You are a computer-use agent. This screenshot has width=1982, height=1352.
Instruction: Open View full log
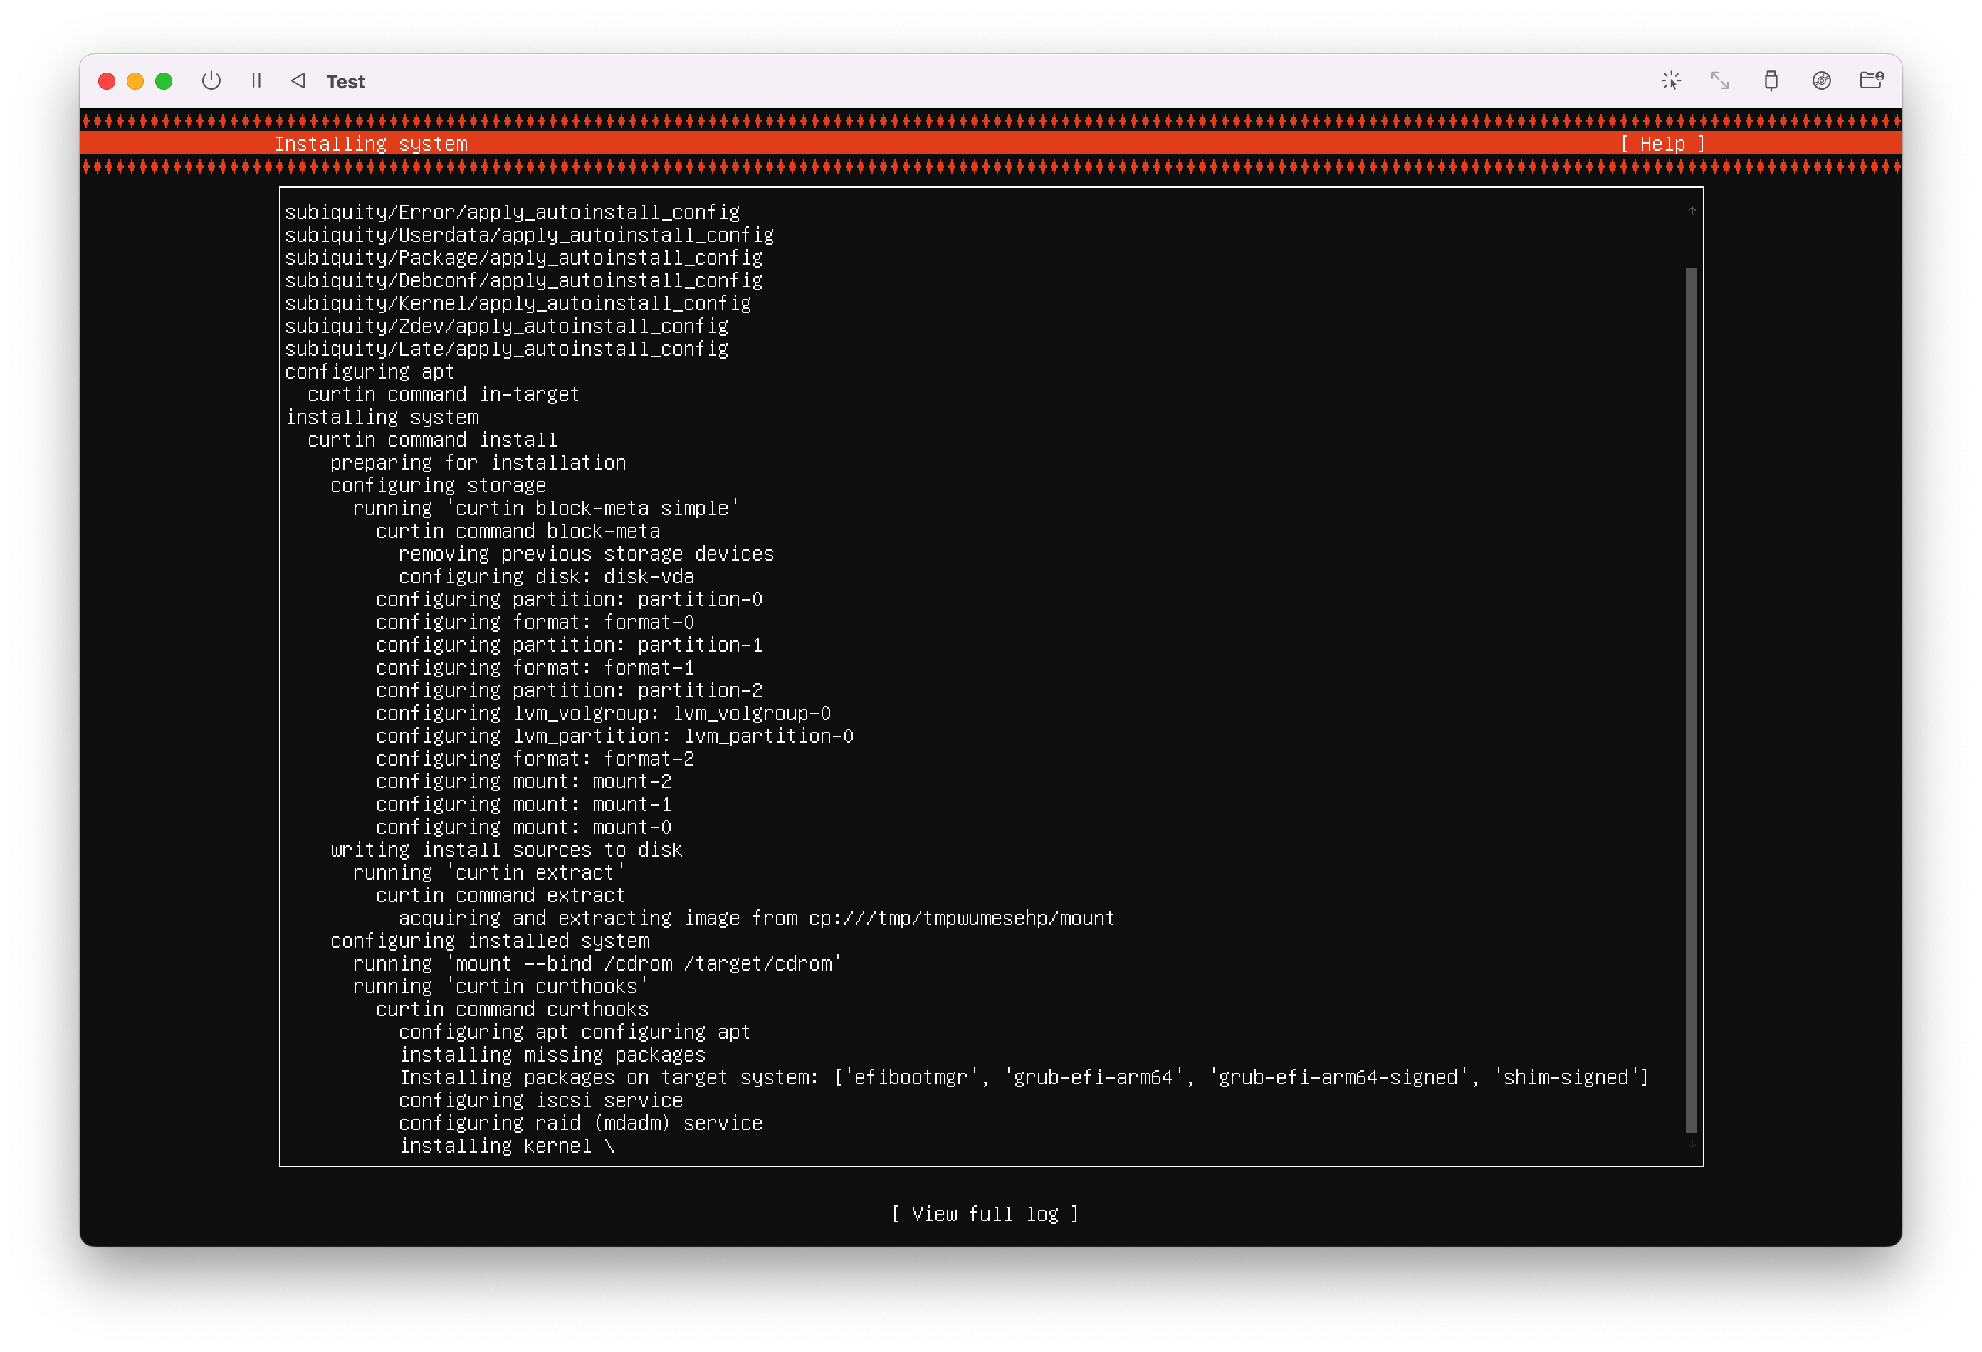coord(985,1214)
